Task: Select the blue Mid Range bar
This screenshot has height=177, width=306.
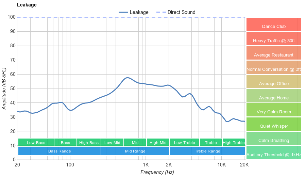Action: (x=135, y=151)
